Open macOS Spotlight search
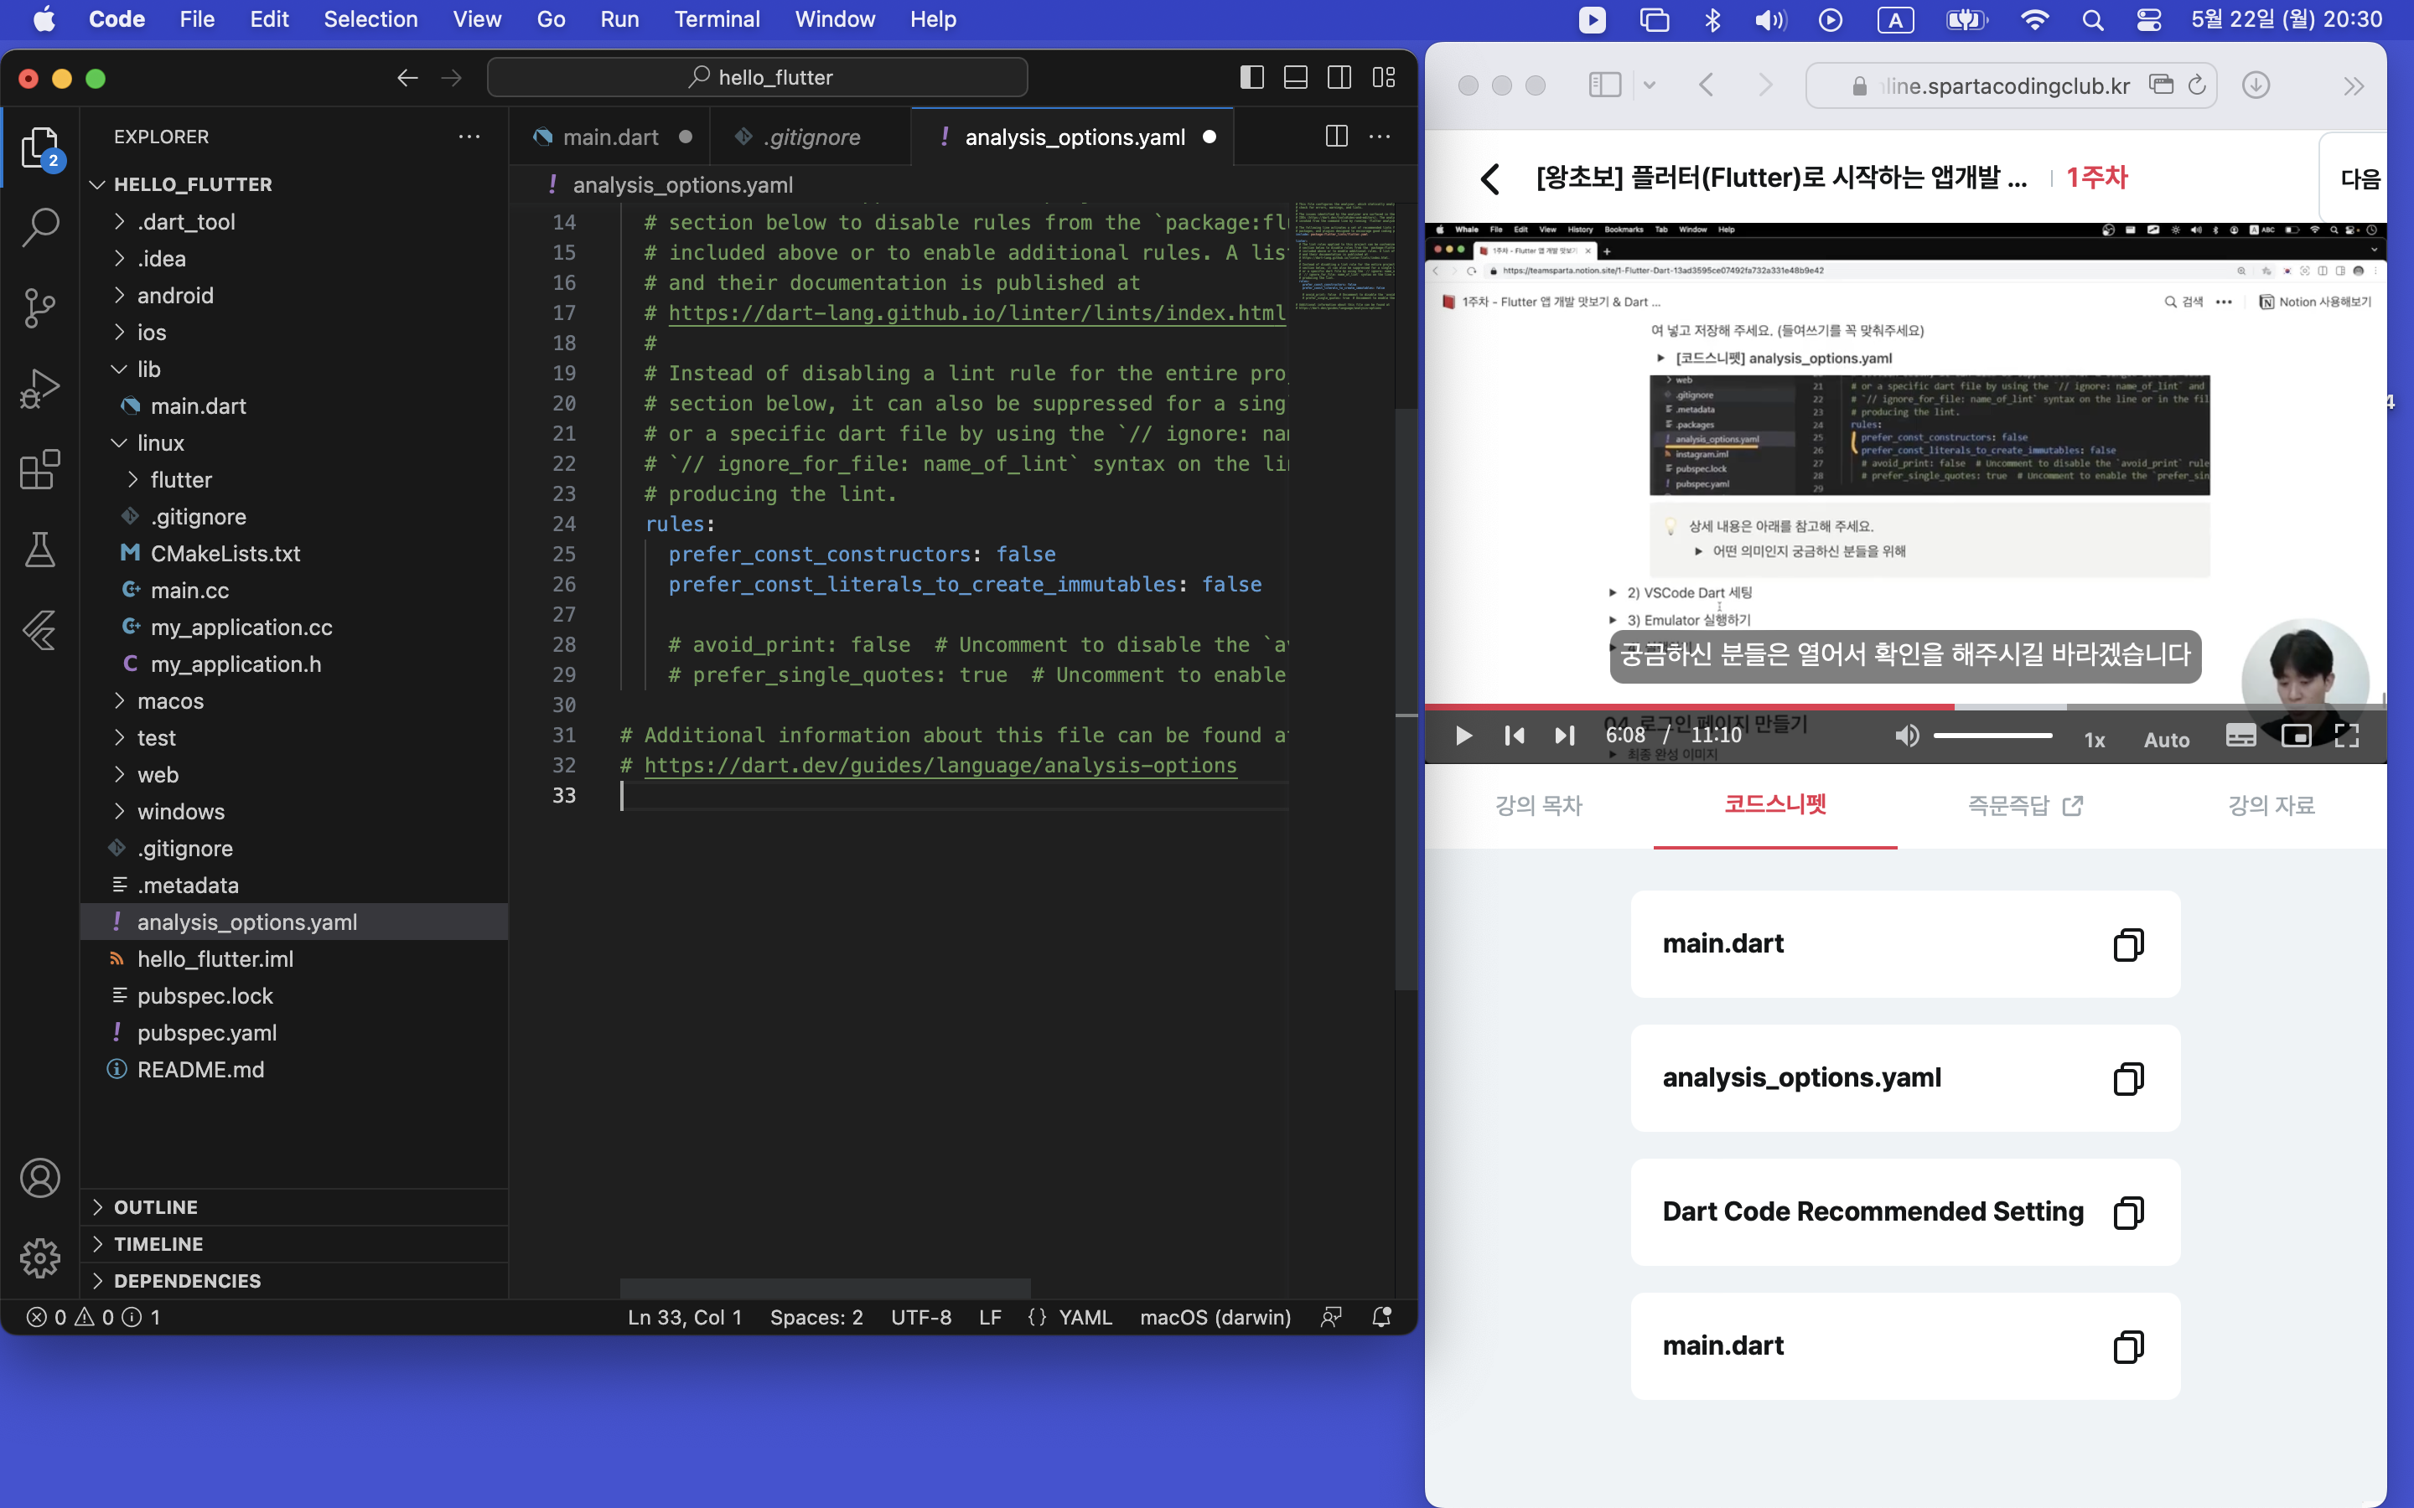This screenshot has width=2414, height=1508. click(x=2093, y=20)
